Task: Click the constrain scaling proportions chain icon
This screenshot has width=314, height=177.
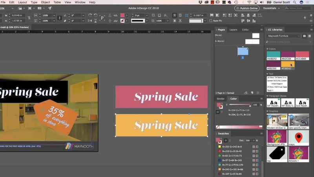Action: click(60, 18)
